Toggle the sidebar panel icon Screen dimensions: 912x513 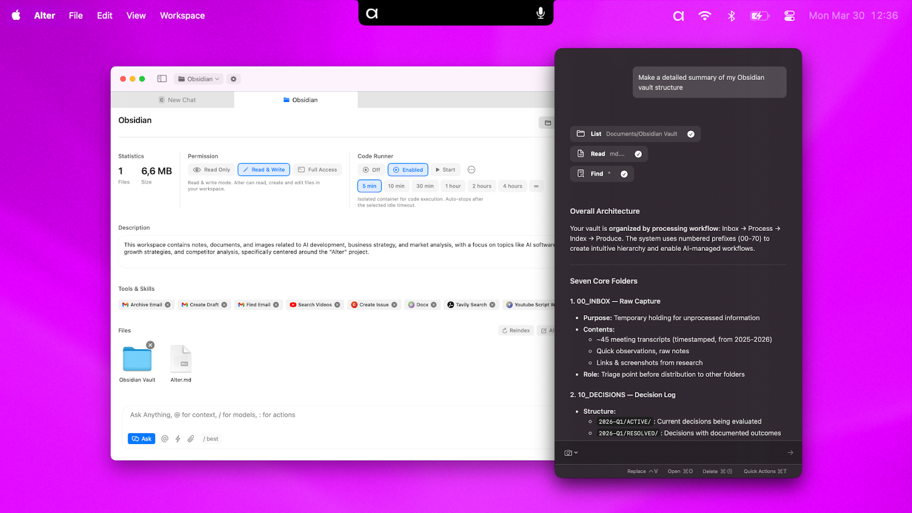pyautogui.click(x=162, y=78)
